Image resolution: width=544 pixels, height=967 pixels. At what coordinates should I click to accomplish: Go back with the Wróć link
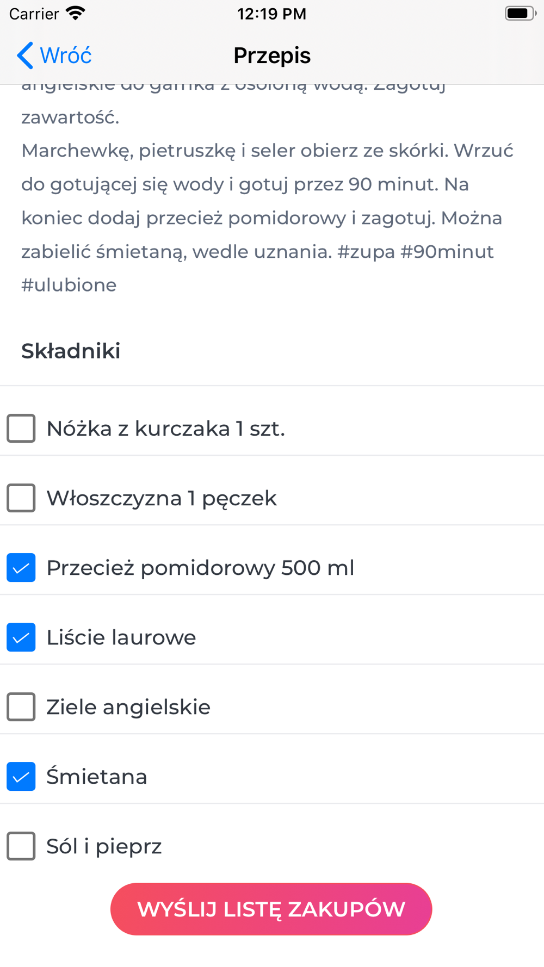tap(66, 55)
